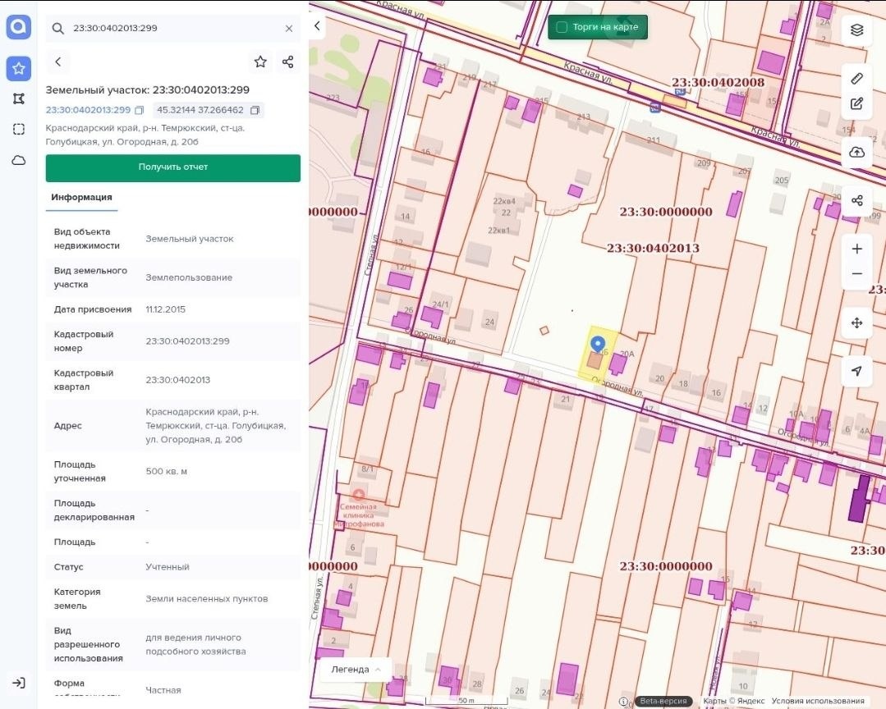Open the favorites section in left sidebar
Viewport: 886px width, 709px height.
tap(19, 68)
